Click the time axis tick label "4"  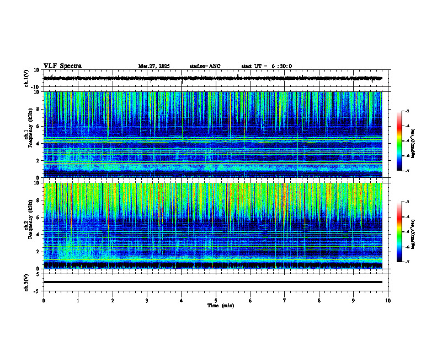click(182, 301)
